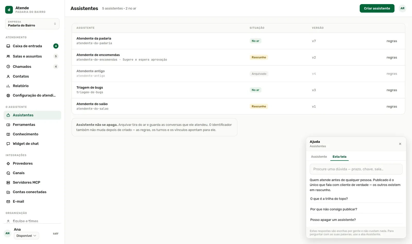Click the Widget de chat icon
Screen dimensions: 412x244
point(8,144)
